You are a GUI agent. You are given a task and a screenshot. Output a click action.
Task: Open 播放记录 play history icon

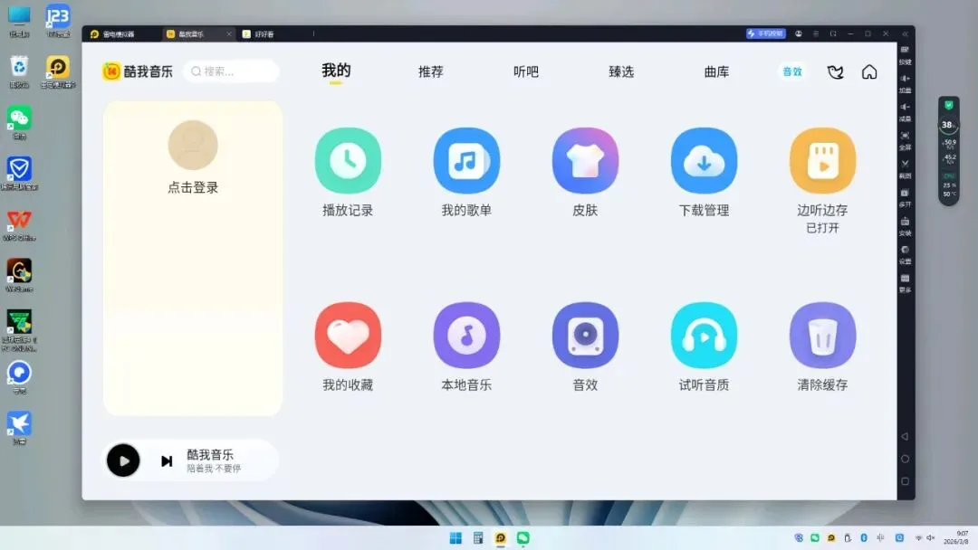348,161
